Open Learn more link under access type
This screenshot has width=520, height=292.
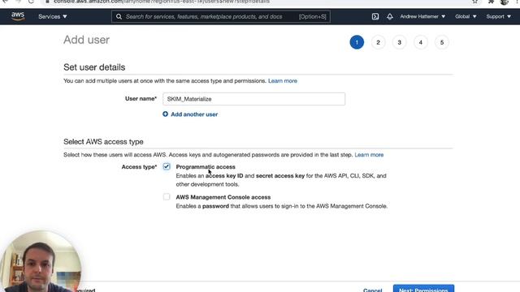coord(369,155)
